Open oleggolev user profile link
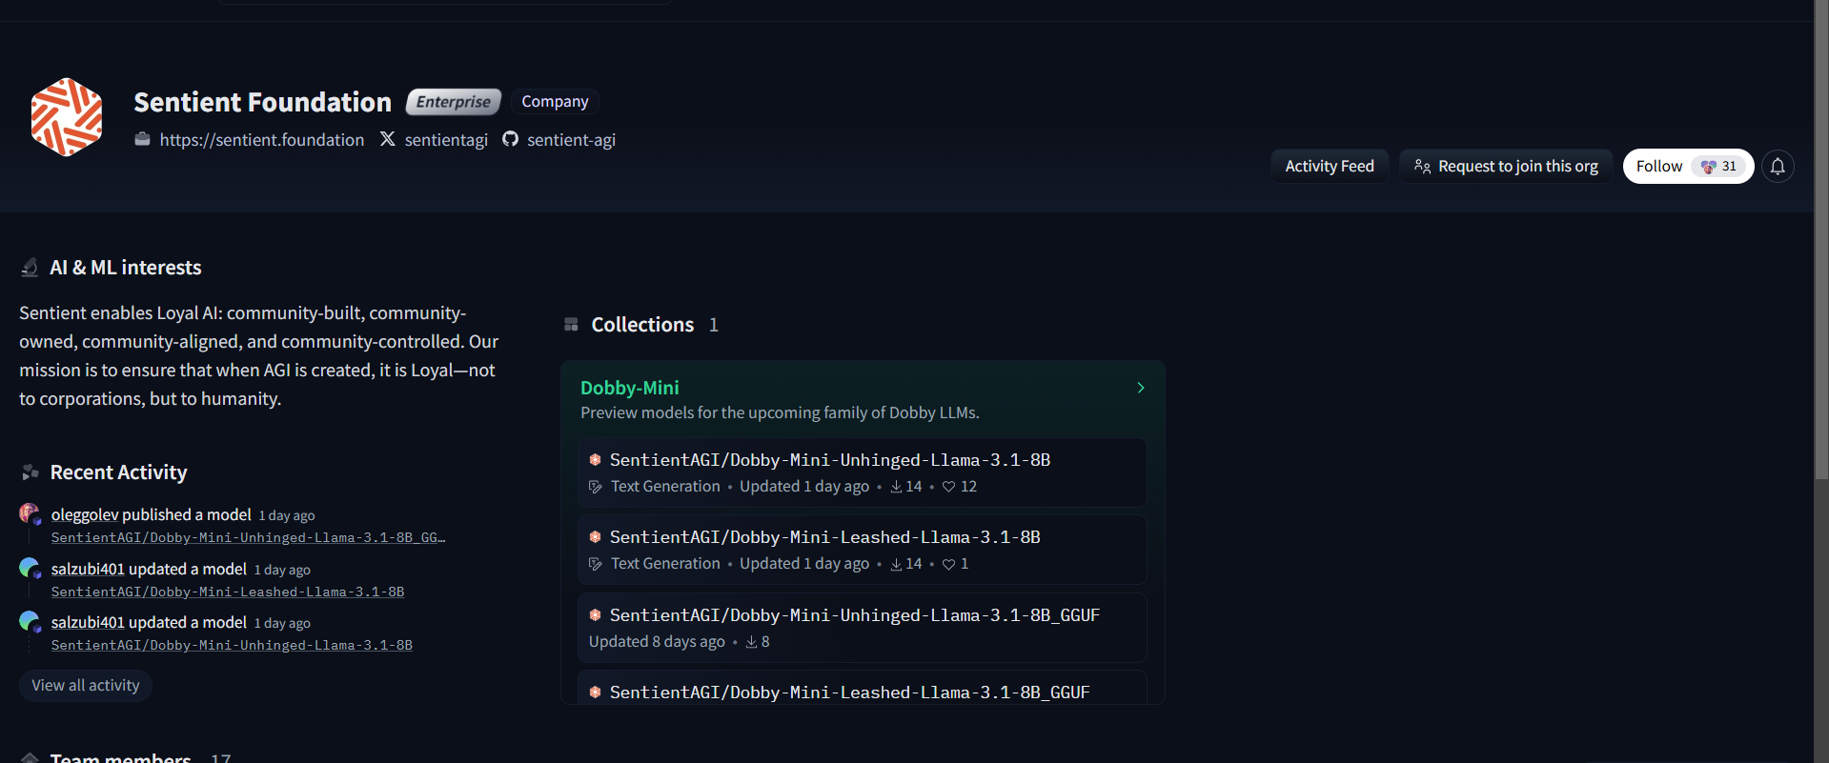This screenshot has height=763, width=1829. (x=85, y=514)
